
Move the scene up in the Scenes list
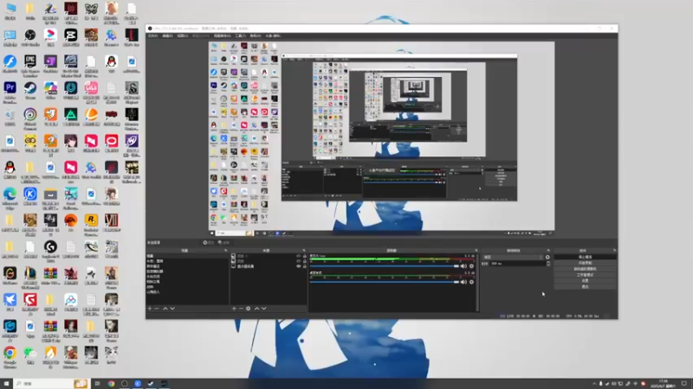165,309
